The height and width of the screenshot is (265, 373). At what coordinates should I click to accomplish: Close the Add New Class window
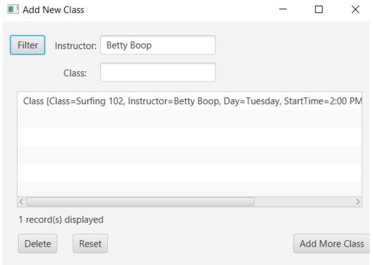tap(355, 10)
